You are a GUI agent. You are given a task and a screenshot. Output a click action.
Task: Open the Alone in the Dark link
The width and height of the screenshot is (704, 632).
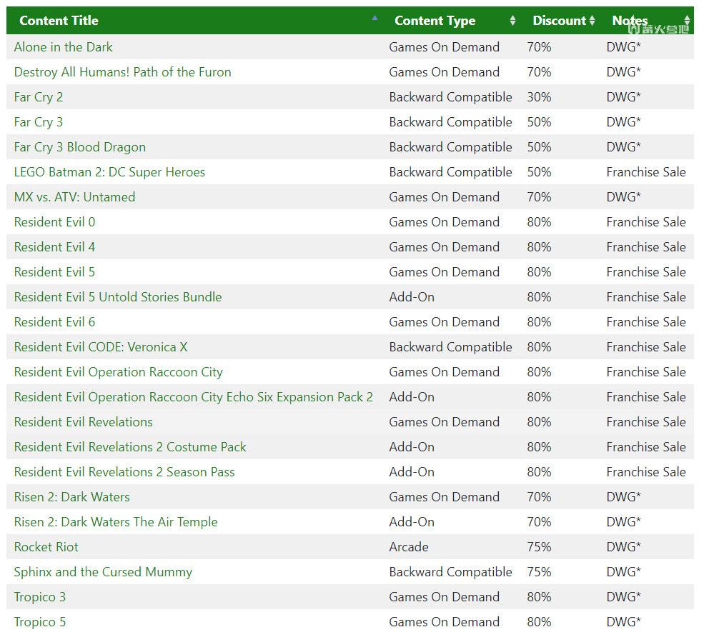64,47
